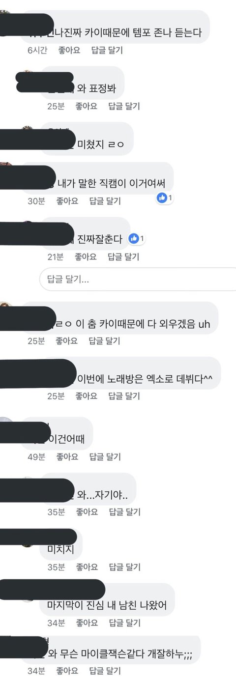Click the 49분 timestamp on 이건어때 comment
236x681 pixels.
pyautogui.click(x=36, y=456)
